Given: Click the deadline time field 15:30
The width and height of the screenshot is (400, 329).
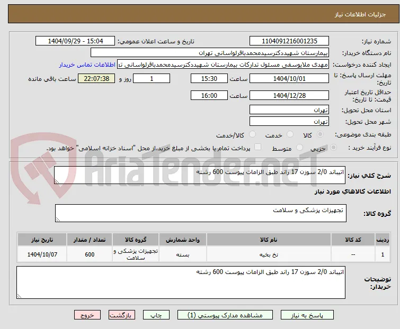Looking at the screenshot, I should point(209,78).
